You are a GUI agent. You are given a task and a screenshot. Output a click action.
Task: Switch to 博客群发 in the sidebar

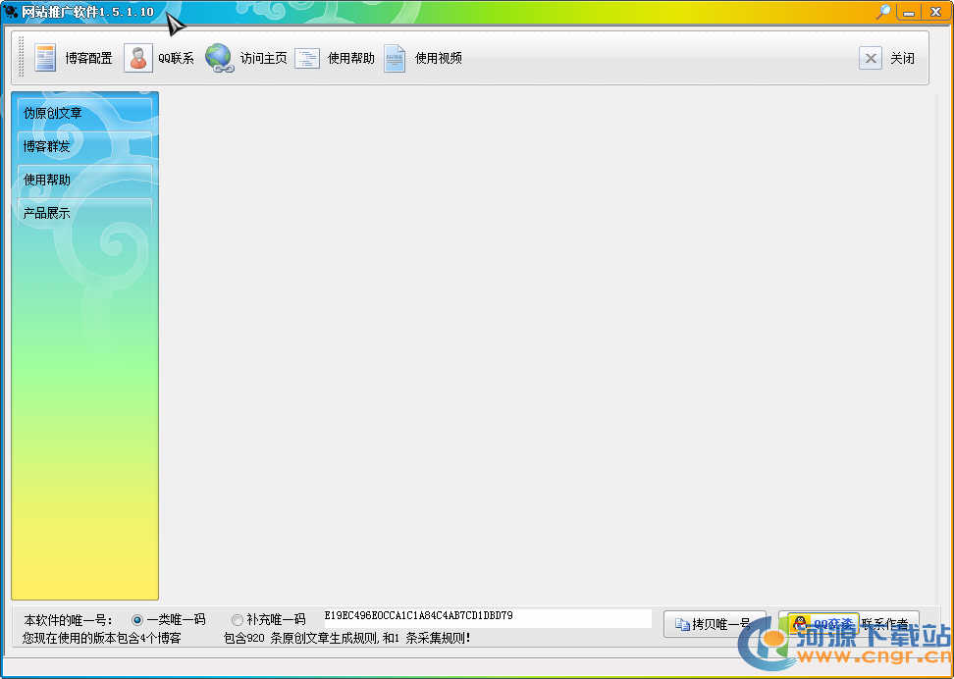pos(84,146)
